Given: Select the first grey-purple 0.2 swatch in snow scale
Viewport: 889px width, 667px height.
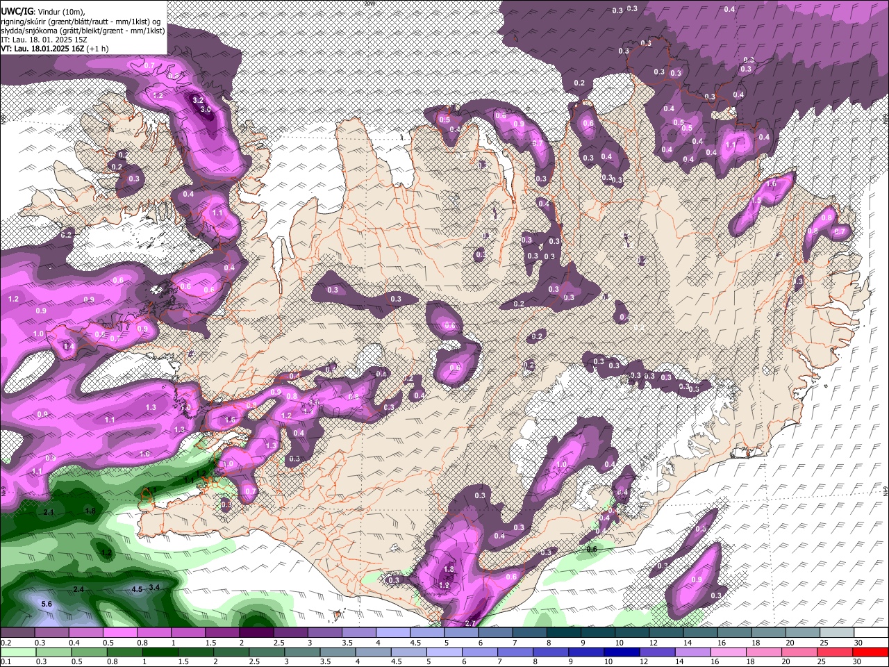Looking at the screenshot, I should click(x=17, y=632).
